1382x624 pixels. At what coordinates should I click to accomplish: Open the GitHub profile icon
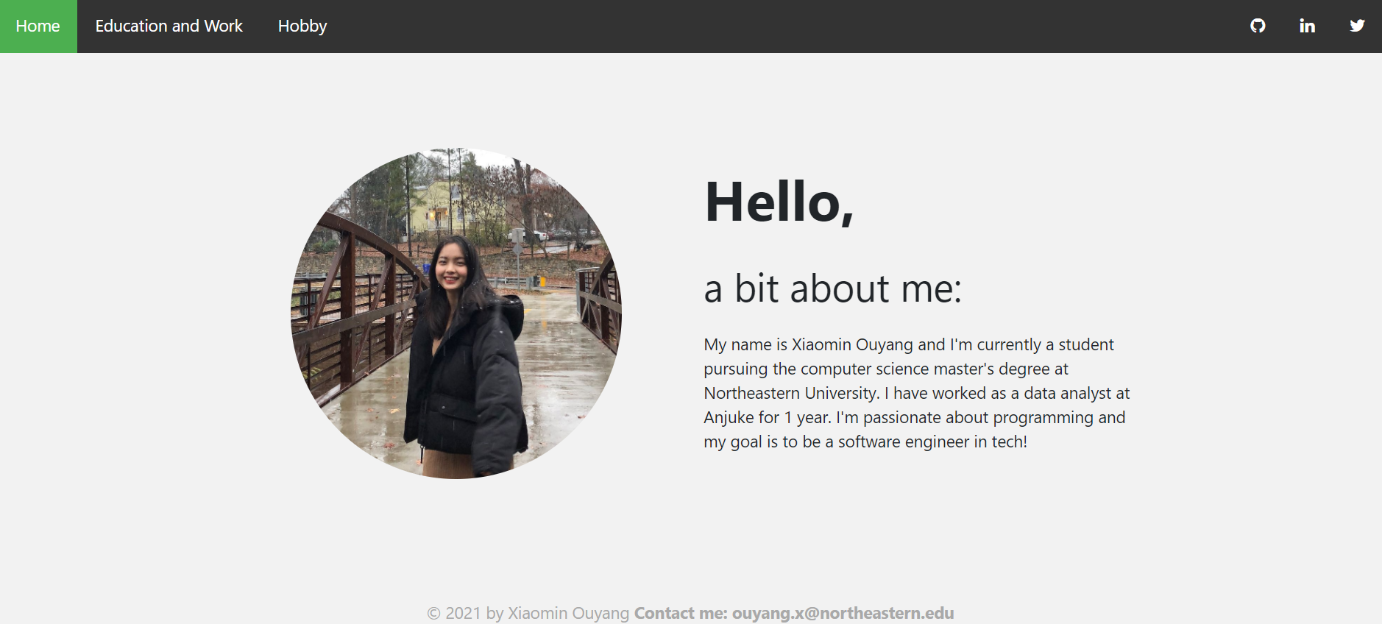click(x=1258, y=26)
